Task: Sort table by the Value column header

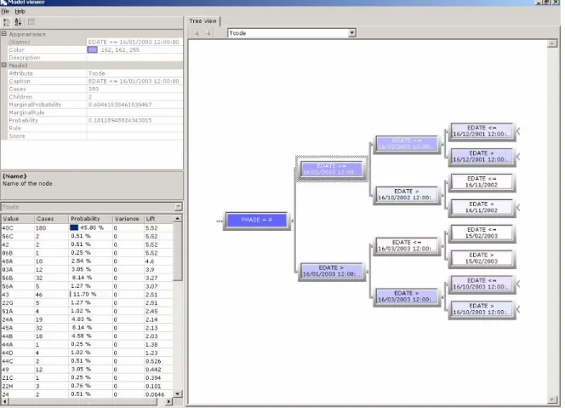Action: click(17, 219)
